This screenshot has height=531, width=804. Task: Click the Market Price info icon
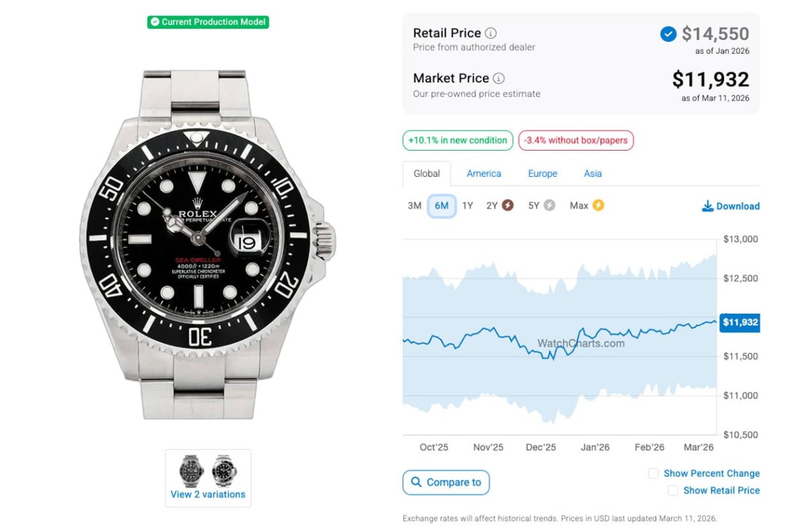coord(498,78)
